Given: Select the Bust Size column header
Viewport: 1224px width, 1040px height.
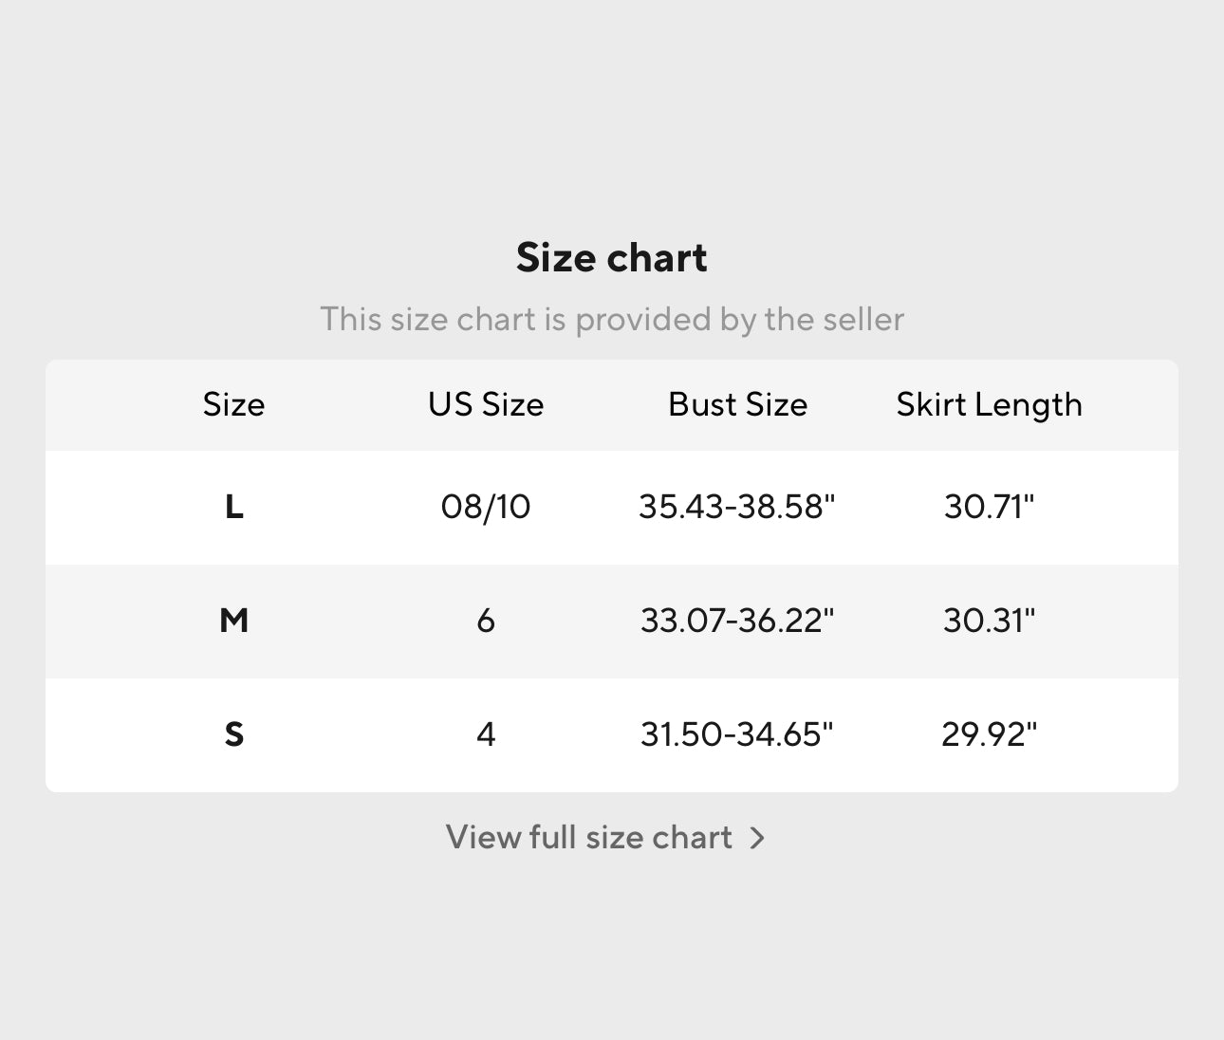Looking at the screenshot, I should [x=737, y=404].
